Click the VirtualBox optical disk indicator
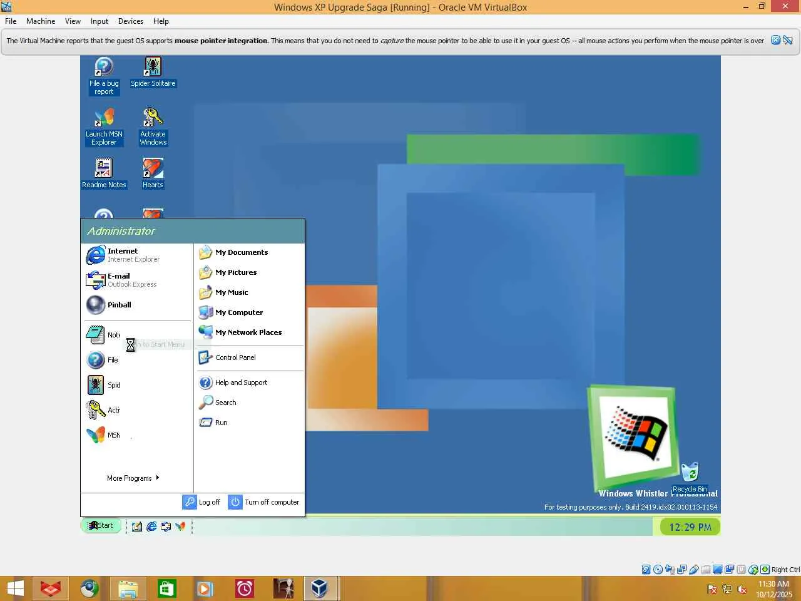 (658, 570)
